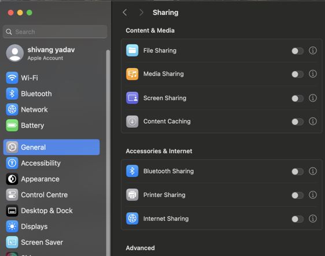
Task: Toggle Internet Sharing on
Action: (x=297, y=219)
